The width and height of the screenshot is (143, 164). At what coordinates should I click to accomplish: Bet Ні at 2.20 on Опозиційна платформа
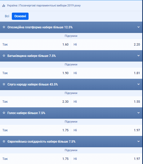coord(107,45)
